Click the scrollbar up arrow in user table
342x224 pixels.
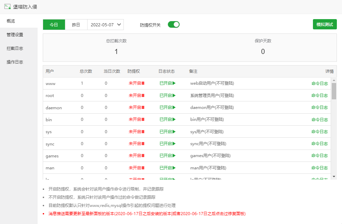pyautogui.click(x=334, y=80)
